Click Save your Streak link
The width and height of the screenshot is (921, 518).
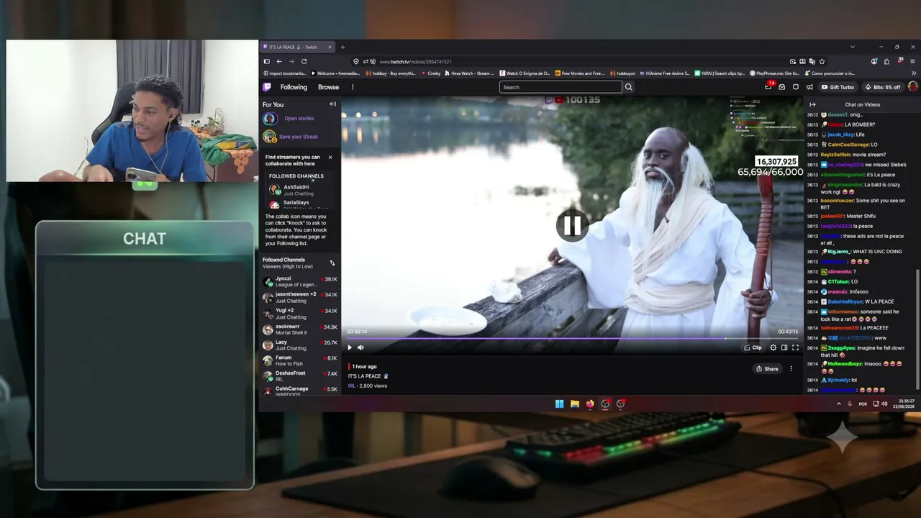point(299,137)
